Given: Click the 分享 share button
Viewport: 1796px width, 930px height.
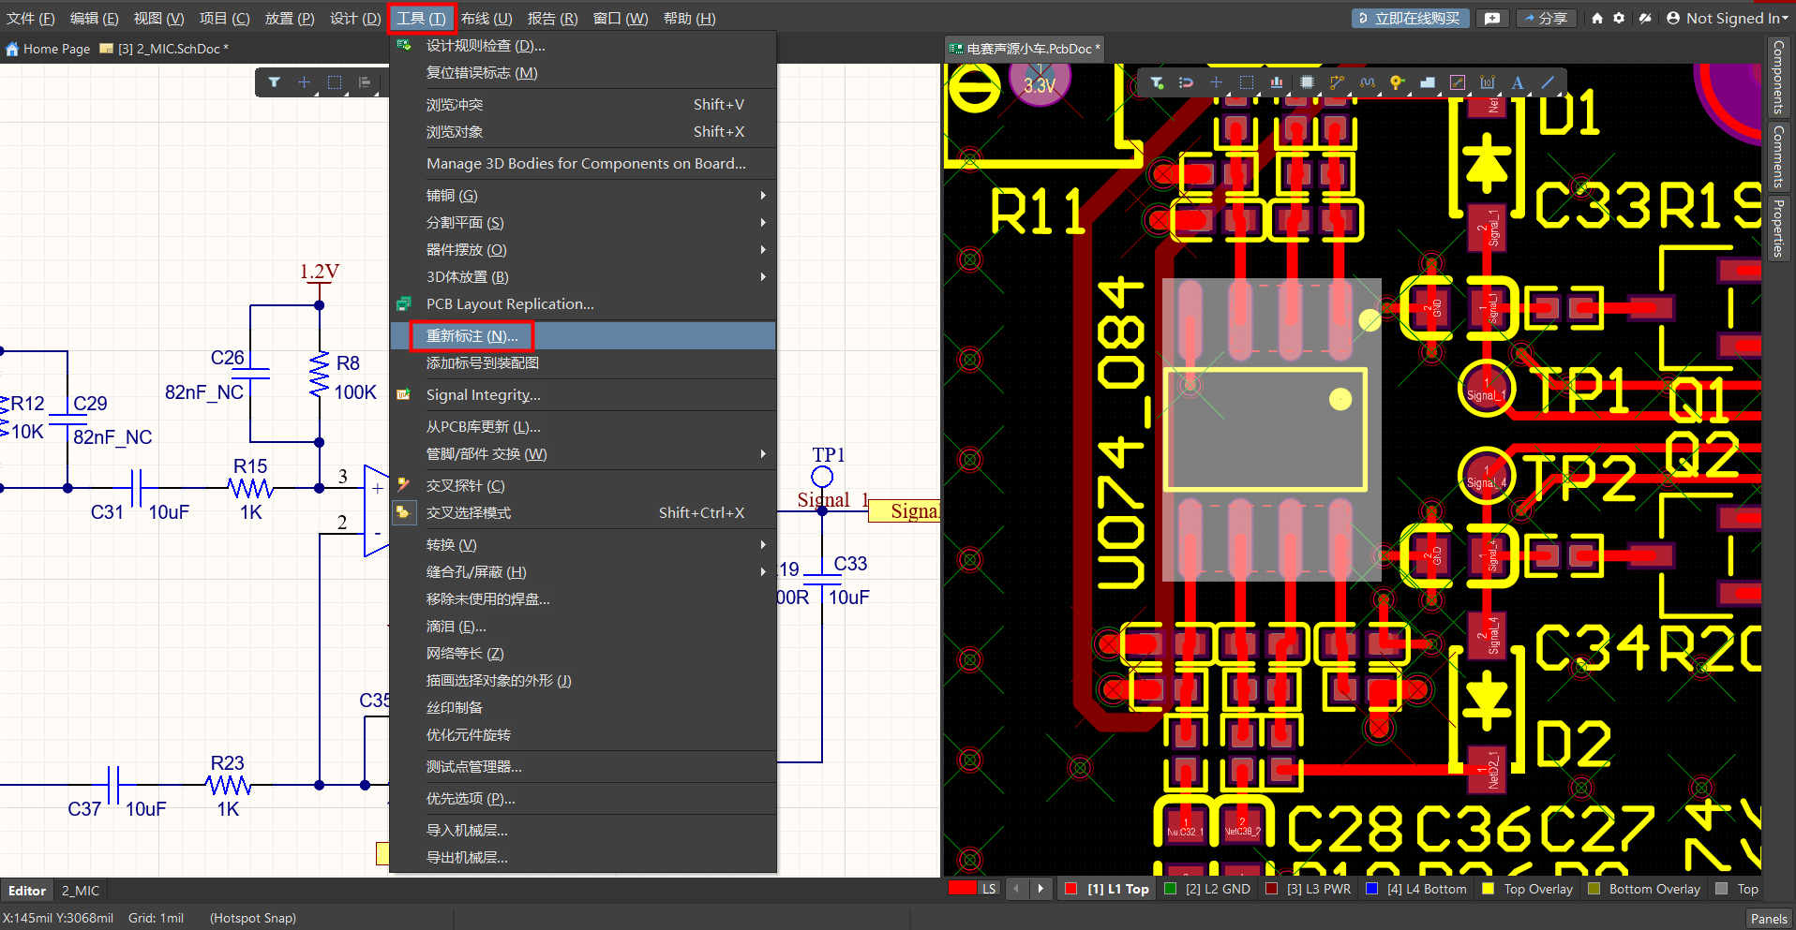Looking at the screenshot, I should [1545, 18].
